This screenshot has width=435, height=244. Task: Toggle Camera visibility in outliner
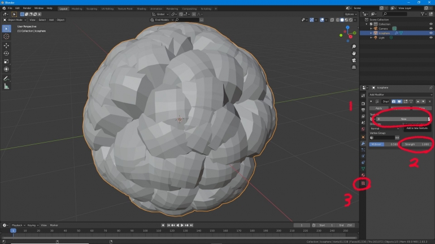click(x=431, y=29)
